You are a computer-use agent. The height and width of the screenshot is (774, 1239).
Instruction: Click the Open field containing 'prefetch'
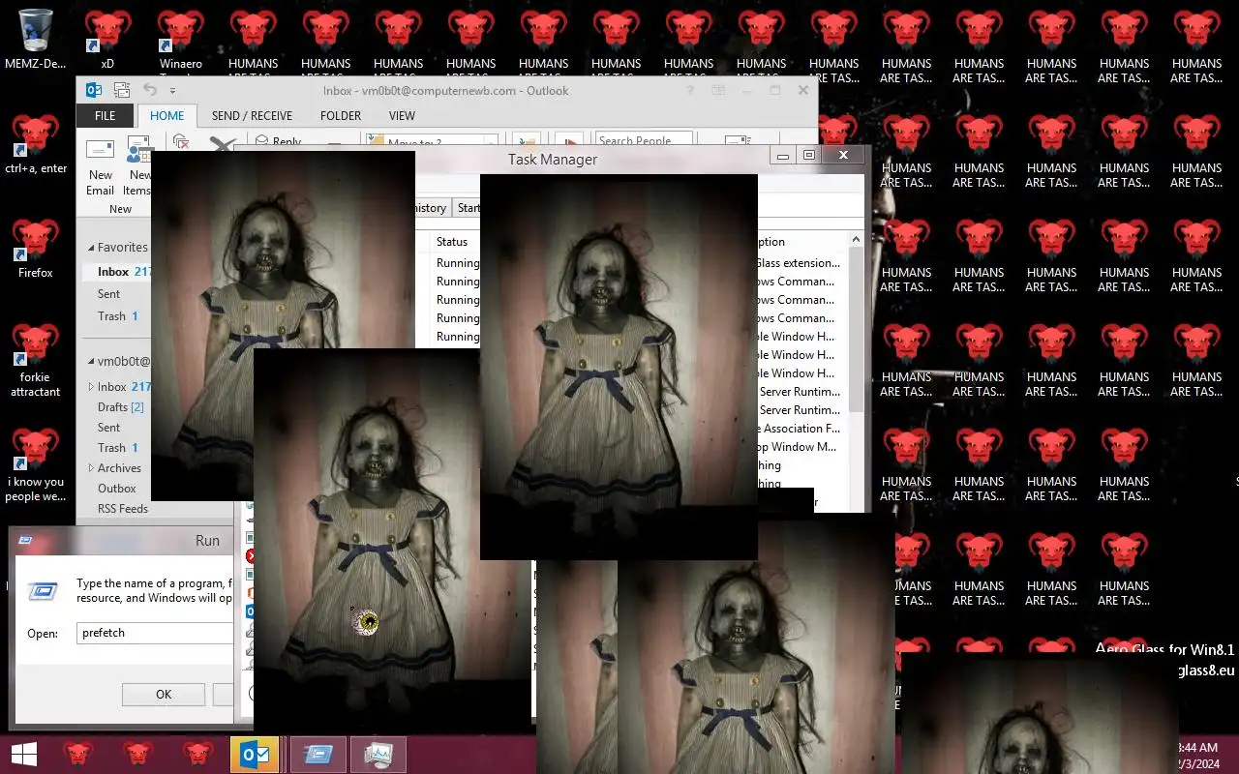pyautogui.click(x=156, y=633)
